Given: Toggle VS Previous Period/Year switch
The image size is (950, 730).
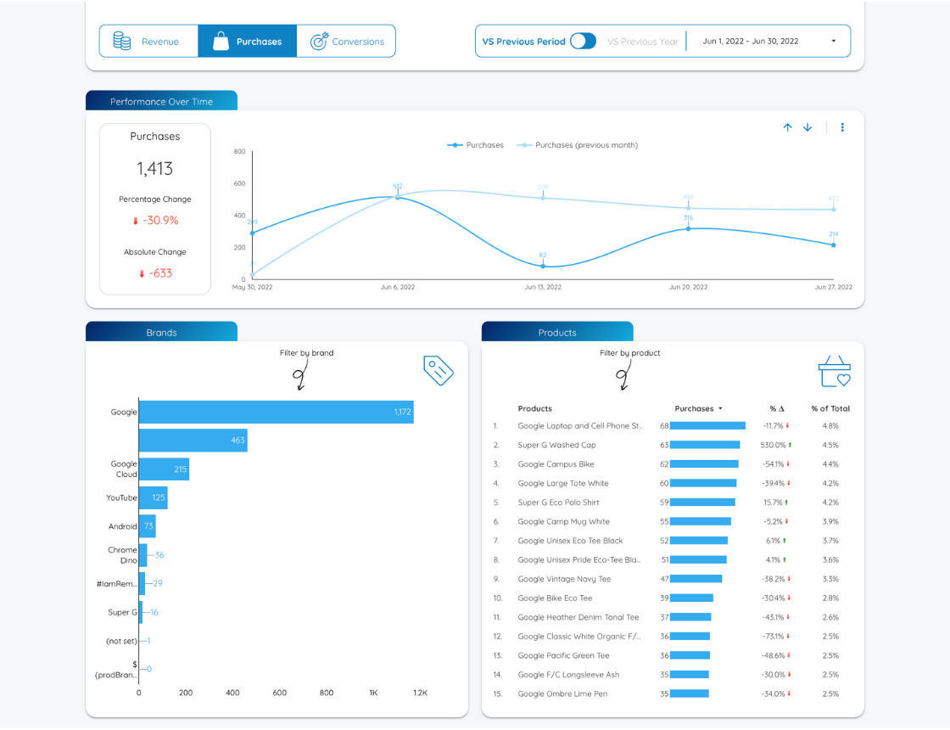Looking at the screenshot, I should 583,41.
